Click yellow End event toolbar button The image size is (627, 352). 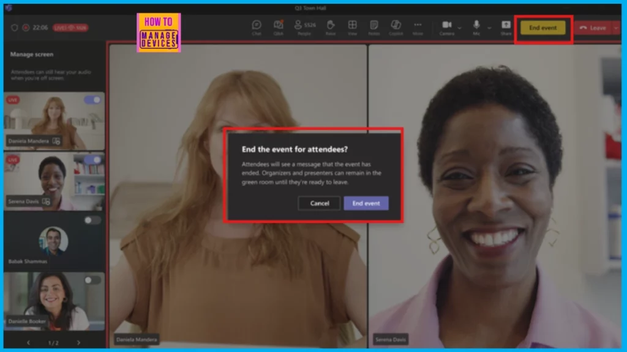tap(543, 28)
